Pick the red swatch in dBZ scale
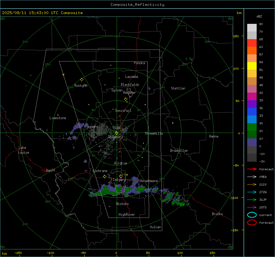 click(252, 43)
